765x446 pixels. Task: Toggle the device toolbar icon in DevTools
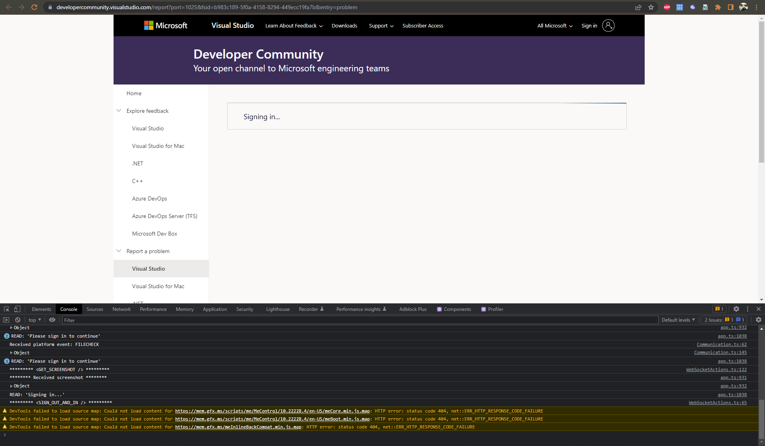tap(17, 309)
